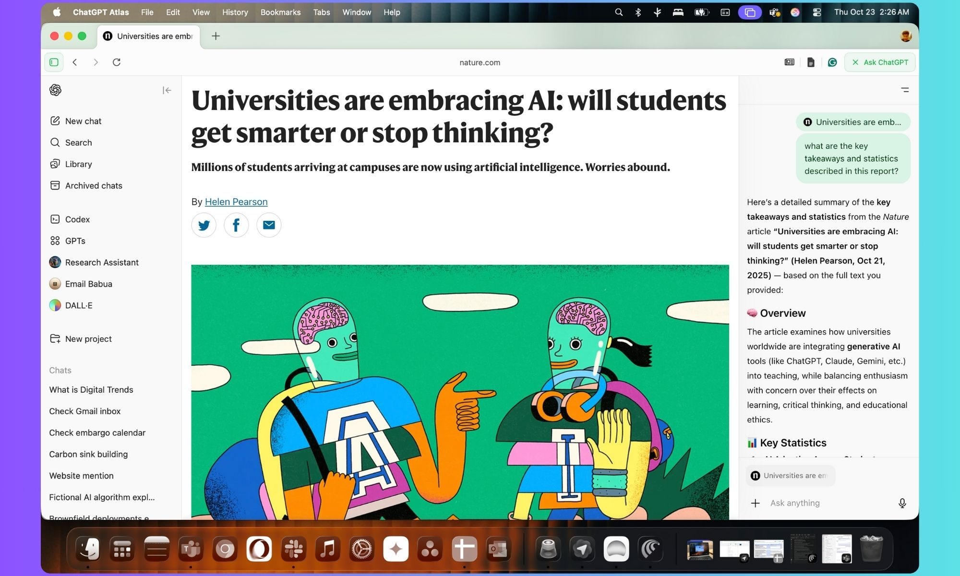Open the ChatGPT logo home icon
The image size is (960, 576).
tap(56, 90)
